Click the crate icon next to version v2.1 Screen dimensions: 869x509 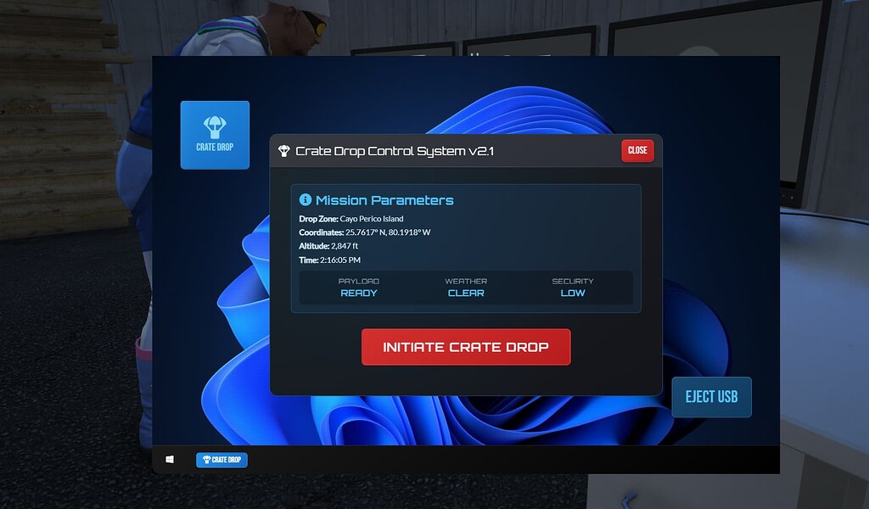point(284,150)
